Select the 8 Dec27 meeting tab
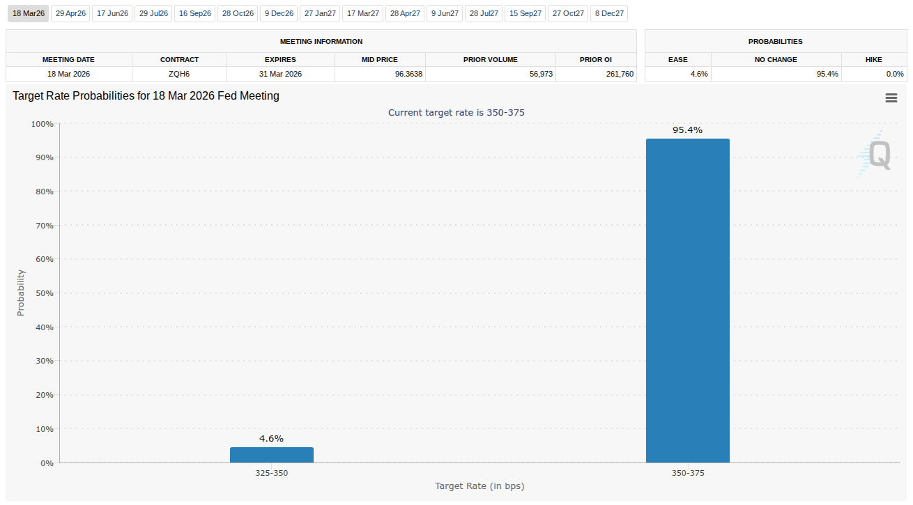 pyautogui.click(x=609, y=13)
